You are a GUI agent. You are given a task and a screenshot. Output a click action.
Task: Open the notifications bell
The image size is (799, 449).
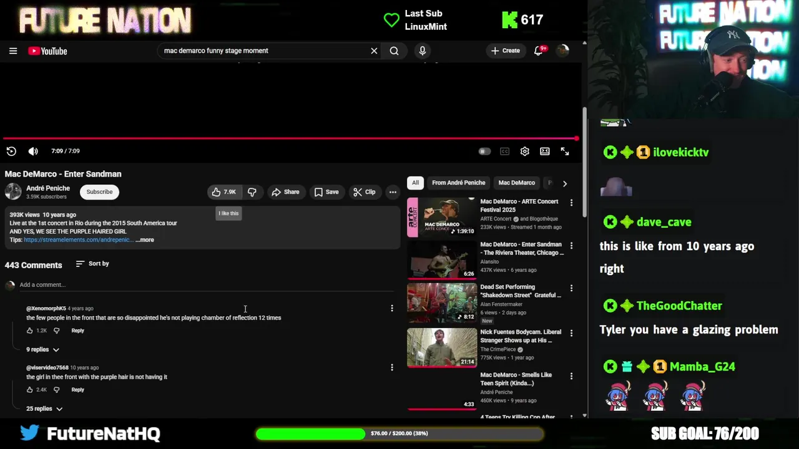click(539, 51)
